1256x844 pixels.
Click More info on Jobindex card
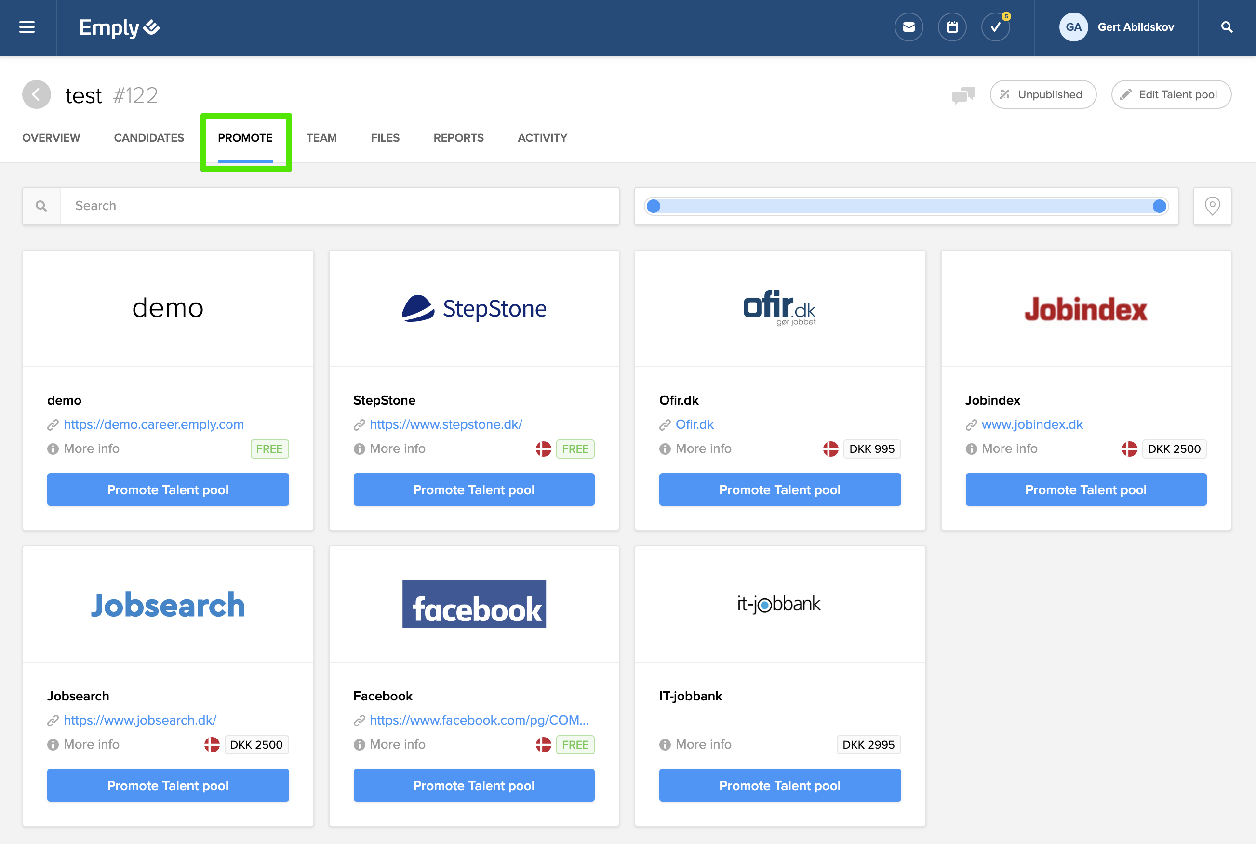pyautogui.click(x=1009, y=449)
